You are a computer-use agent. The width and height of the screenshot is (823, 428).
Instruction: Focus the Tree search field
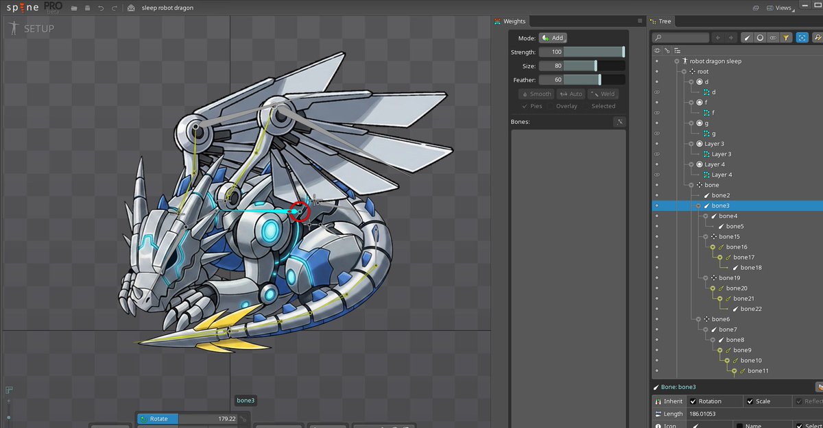click(x=681, y=38)
